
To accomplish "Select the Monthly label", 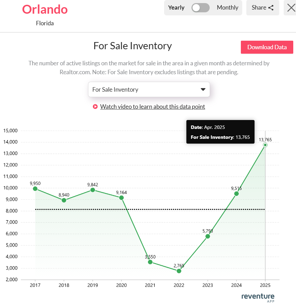I will 227,7.
